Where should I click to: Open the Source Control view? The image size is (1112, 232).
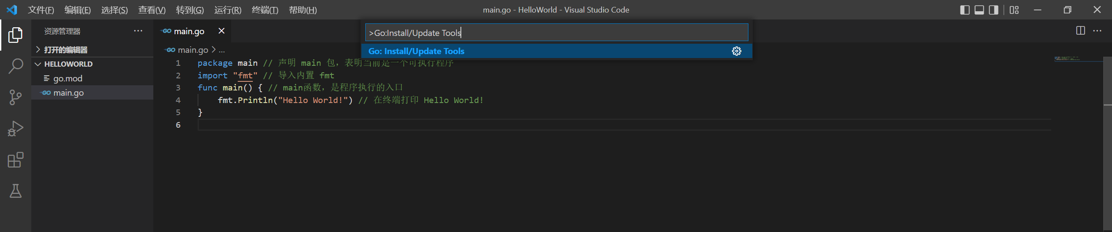point(15,97)
